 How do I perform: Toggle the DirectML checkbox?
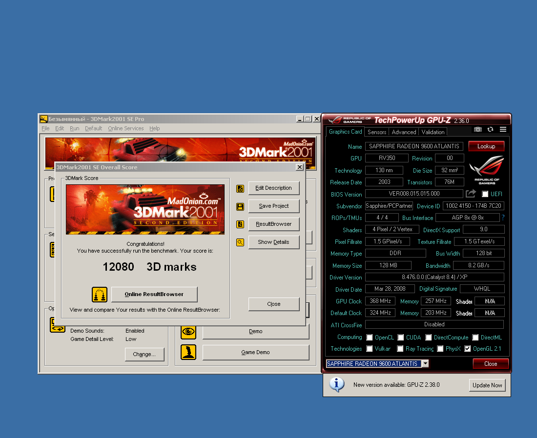[x=475, y=338]
